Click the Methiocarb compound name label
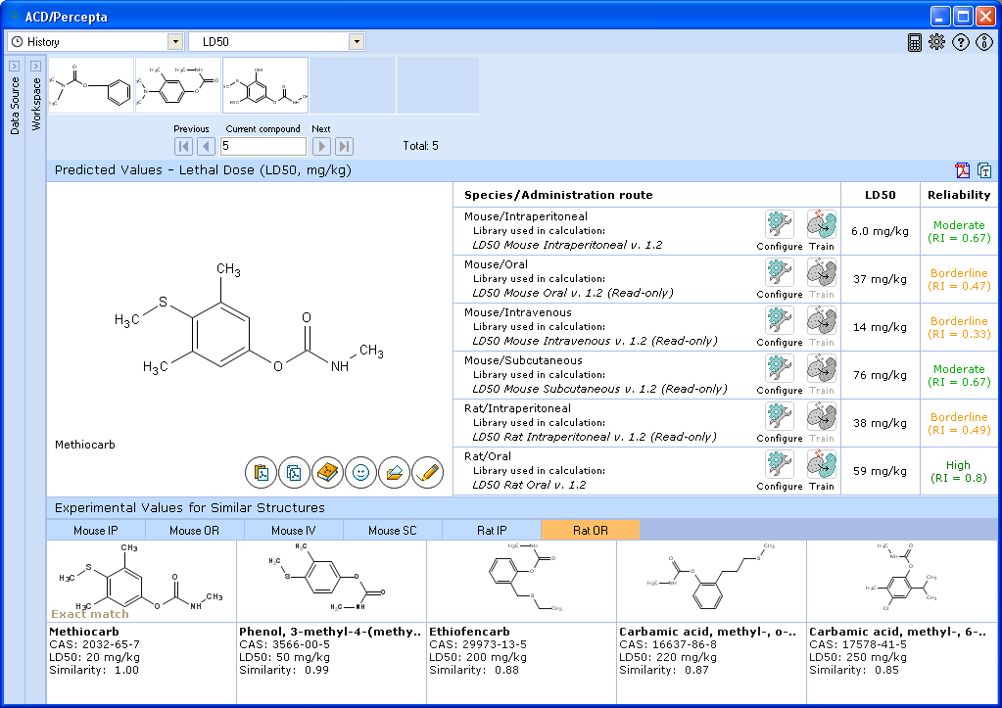Screen dimensions: 1002x708 85,445
